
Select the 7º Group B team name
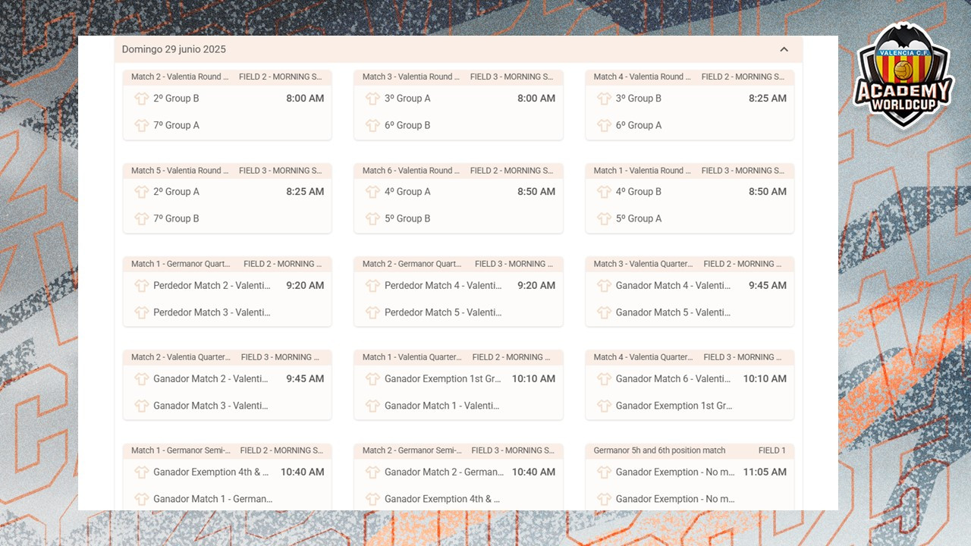176,218
